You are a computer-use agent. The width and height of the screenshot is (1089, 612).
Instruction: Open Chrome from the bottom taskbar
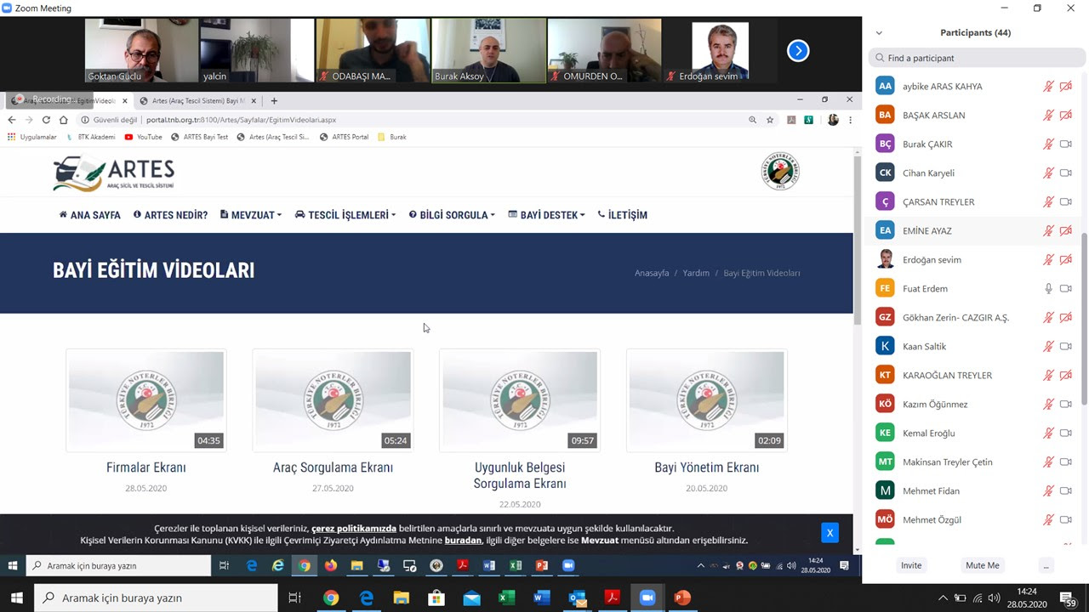331,598
